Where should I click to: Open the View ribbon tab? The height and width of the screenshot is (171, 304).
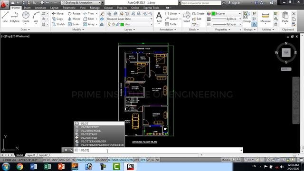[83, 8]
